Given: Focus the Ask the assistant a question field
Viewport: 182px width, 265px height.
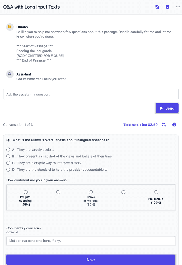Looking at the screenshot, I should tap(91, 94).
